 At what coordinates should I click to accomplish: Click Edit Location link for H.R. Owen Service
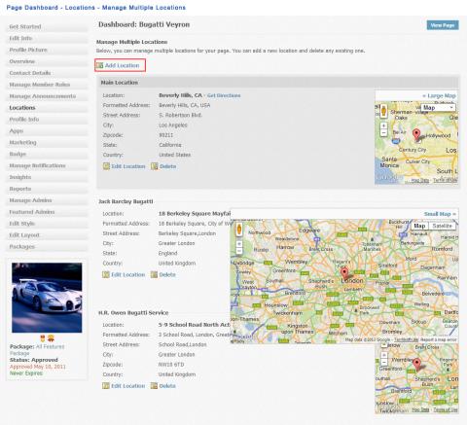(128, 386)
